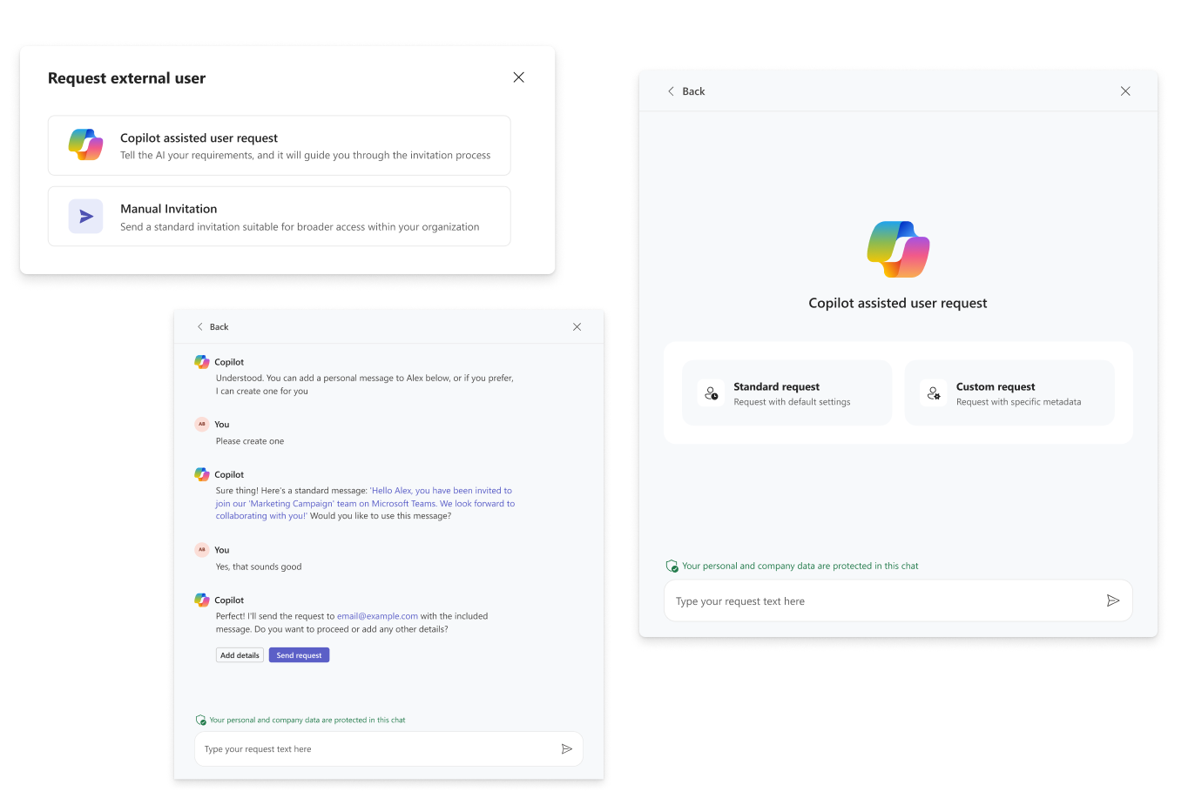Viewport: 1195px width, 798px height.
Task: Click the send arrow in chat input
Action: [x=567, y=748]
